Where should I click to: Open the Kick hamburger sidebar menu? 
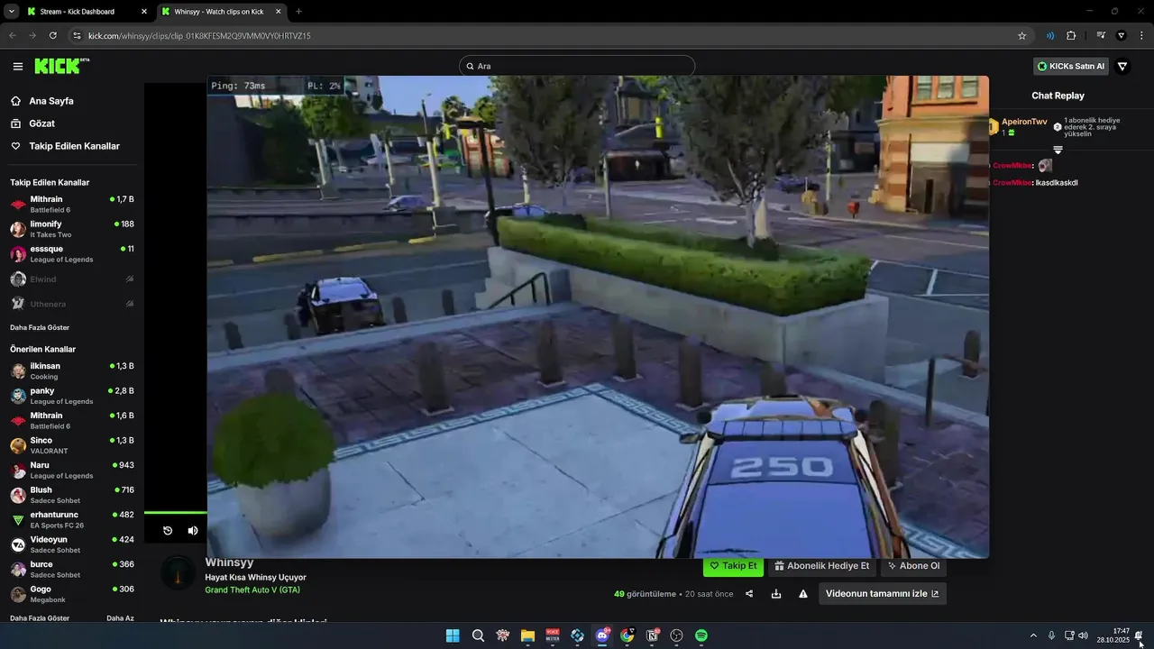(18, 66)
